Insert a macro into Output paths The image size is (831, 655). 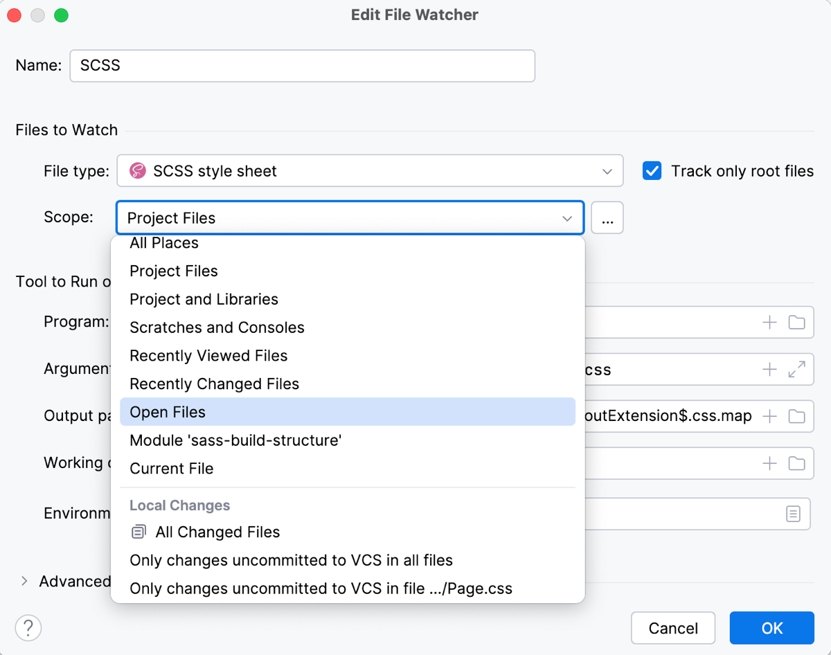769,415
